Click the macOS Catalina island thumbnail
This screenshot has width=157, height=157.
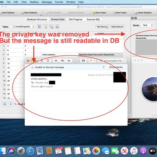pos(150,89)
